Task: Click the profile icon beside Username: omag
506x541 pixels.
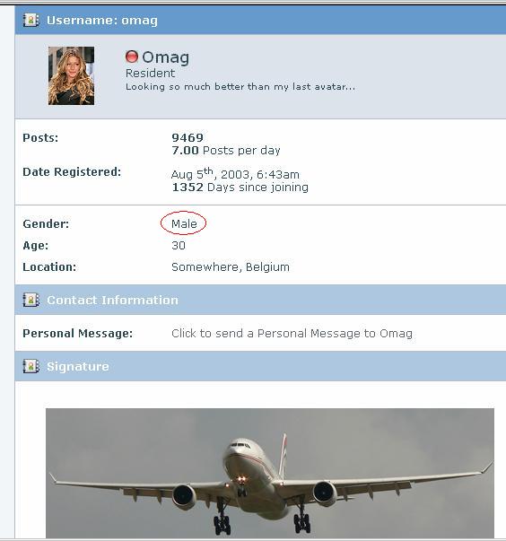Action: pyautogui.click(x=31, y=20)
